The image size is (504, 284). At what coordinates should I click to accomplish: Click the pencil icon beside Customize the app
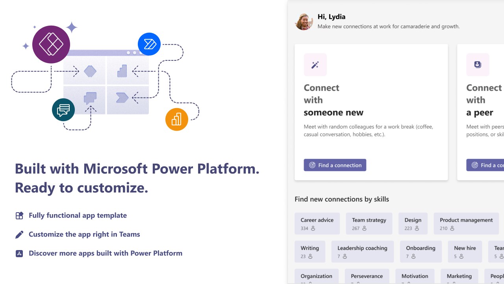click(x=19, y=234)
